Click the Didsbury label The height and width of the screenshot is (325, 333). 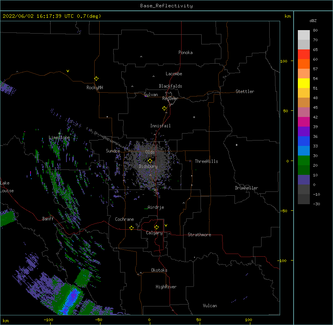pyautogui.click(x=148, y=166)
